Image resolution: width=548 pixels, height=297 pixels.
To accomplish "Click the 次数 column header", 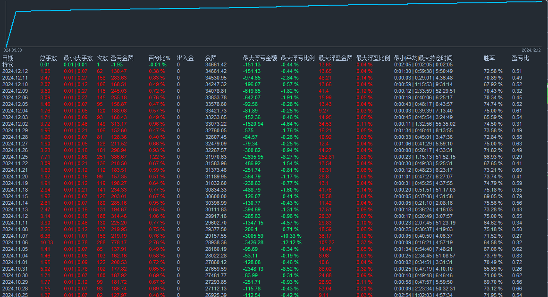I will (102, 58).
